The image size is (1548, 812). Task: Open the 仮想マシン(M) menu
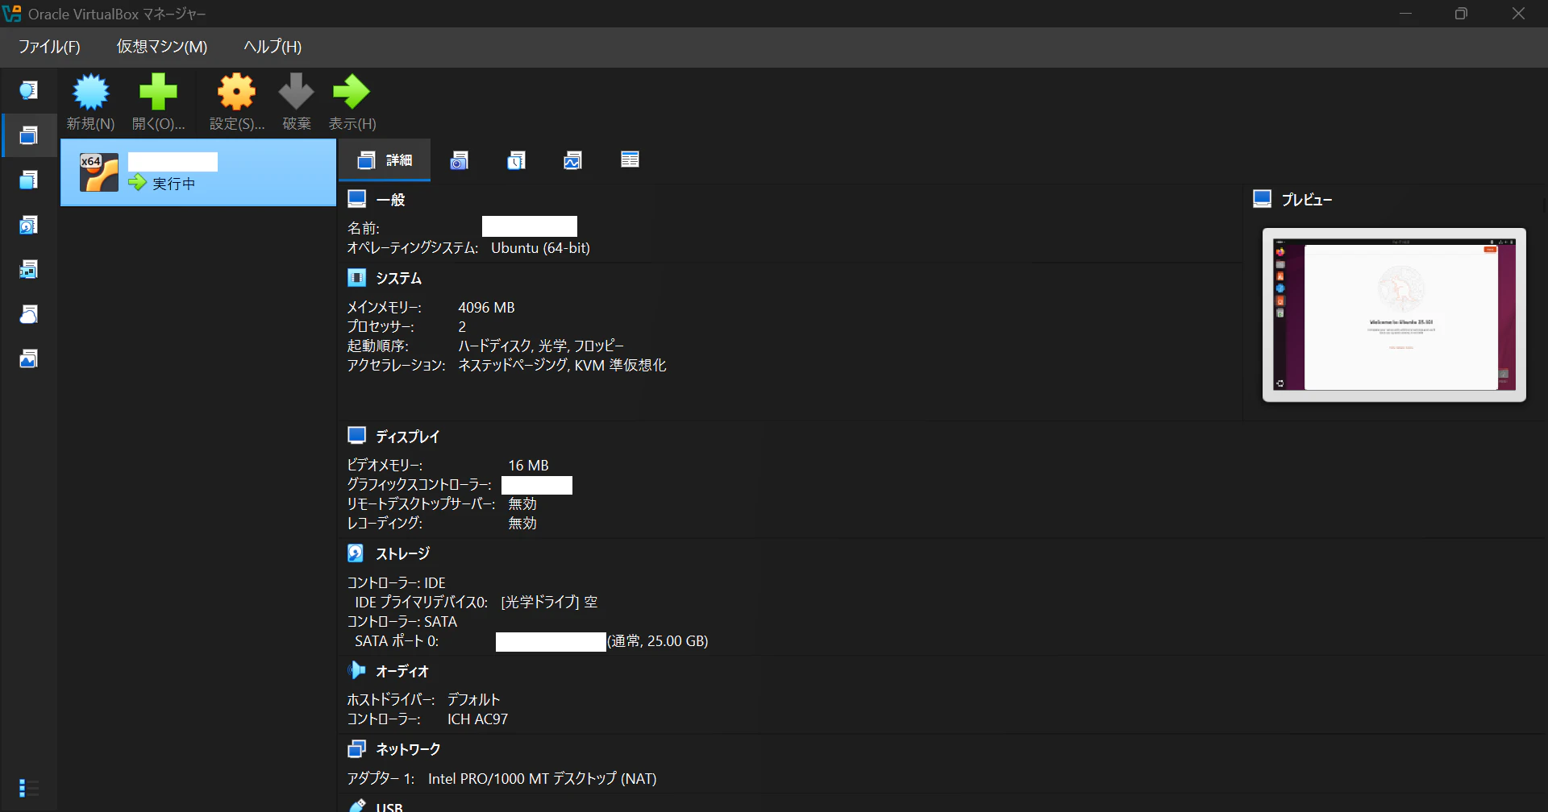[x=162, y=47]
